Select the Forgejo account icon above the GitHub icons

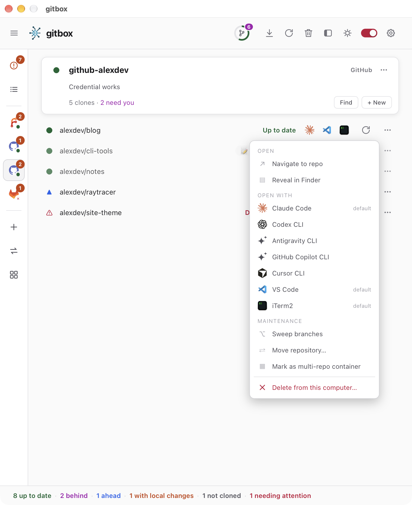[x=14, y=122]
